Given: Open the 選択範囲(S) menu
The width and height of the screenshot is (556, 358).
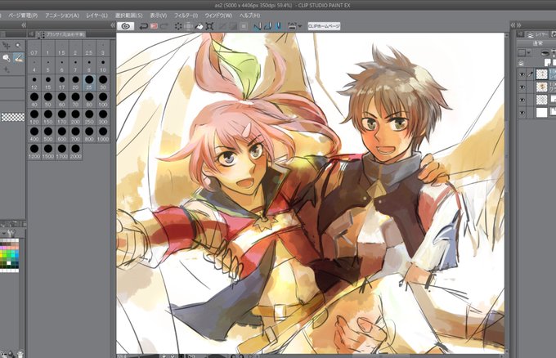Looking at the screenshot, I should (128, 16).
